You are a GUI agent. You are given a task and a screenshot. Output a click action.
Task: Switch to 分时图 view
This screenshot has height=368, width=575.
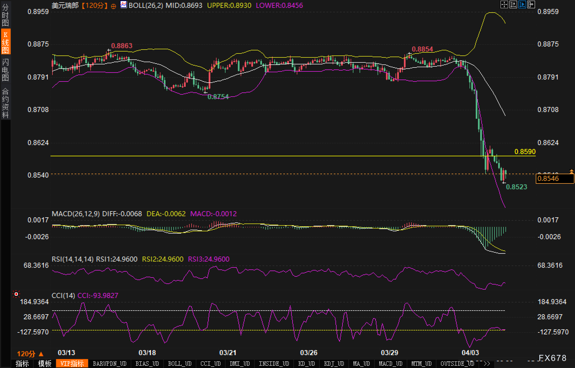click(5, 15)
